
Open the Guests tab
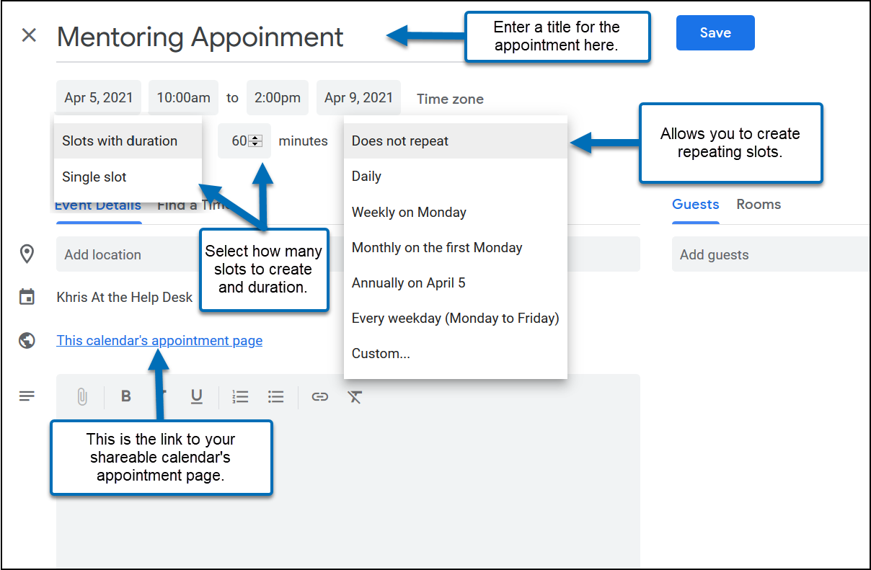[695, 204]
